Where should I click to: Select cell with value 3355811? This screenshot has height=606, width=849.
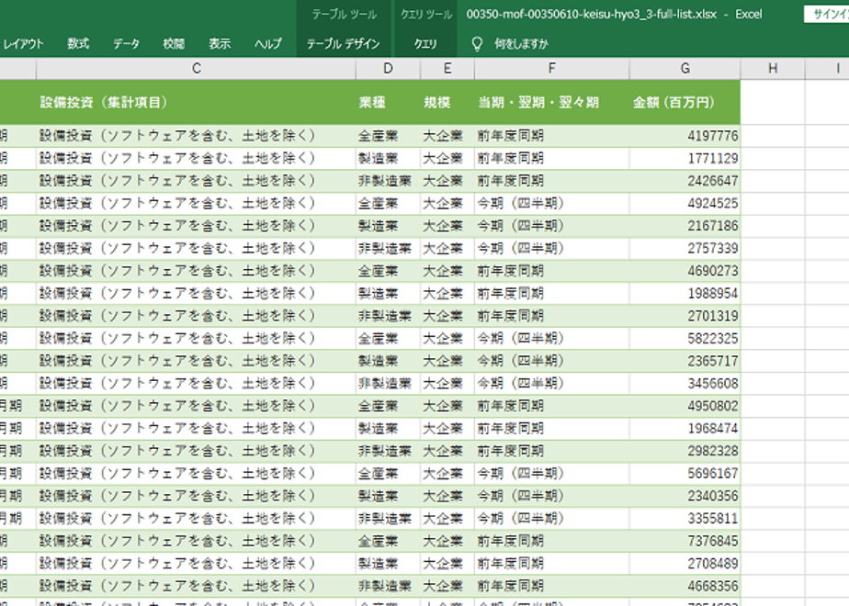[x=685, y=519]
